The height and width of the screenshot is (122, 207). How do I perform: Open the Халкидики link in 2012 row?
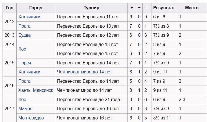[29, 17]
